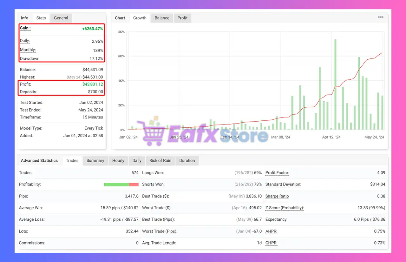Open the Risk of Ruin tab
The height and width of the screenshot is (262, 406).
(160, 161)
